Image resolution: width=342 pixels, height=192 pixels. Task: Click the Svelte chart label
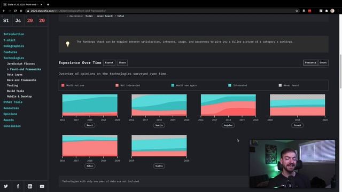tap(159, 166)
